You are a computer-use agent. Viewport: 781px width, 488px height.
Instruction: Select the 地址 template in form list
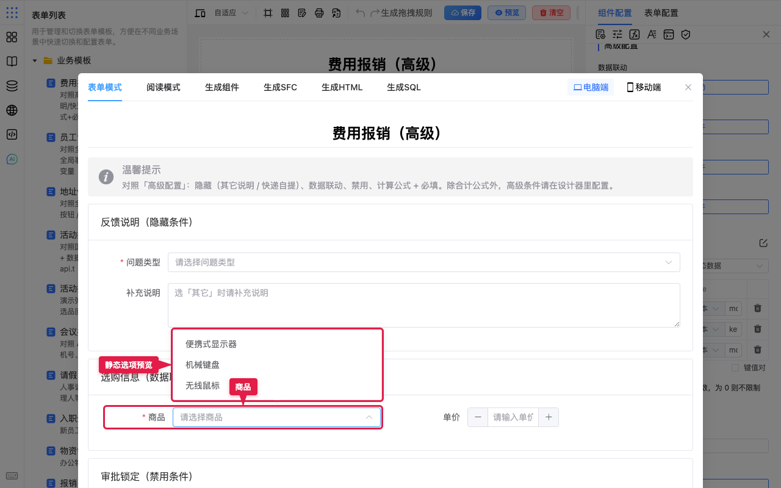pos(67,192)
